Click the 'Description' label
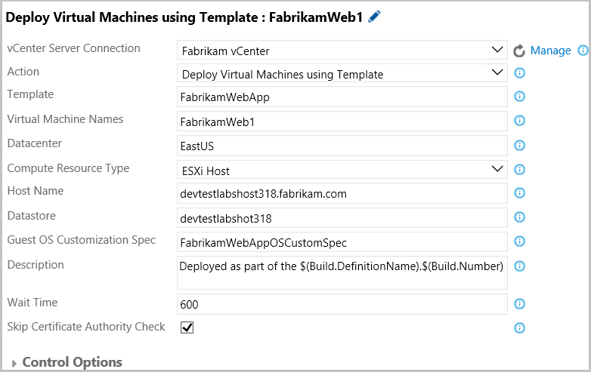Image resolution: width=591 pixels, height=372 pixels. click(36, 265)
